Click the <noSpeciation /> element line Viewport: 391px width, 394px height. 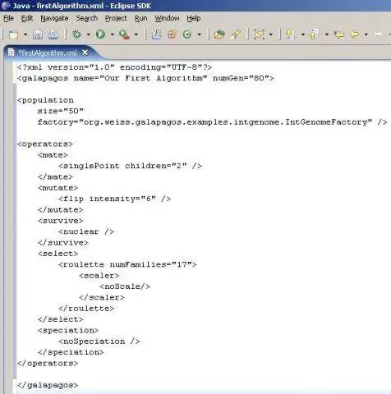(x=99, y=341)
